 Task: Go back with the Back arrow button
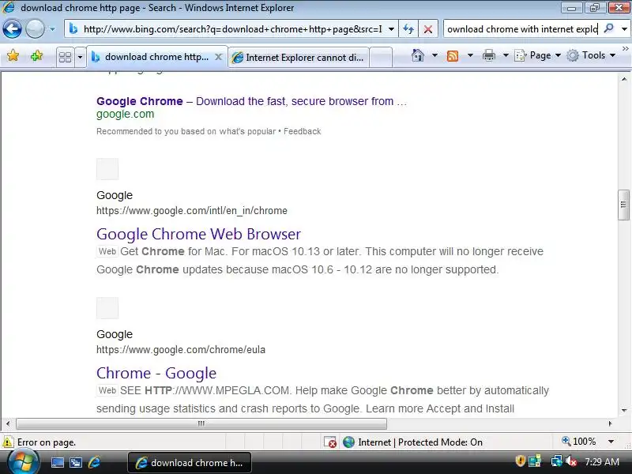tap(12, 29)
